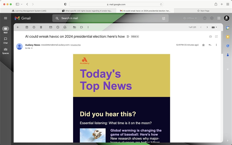This screenshot has height=145, width=232.
Task: Remove the Inbox label
Action: (x=137, y=37)
